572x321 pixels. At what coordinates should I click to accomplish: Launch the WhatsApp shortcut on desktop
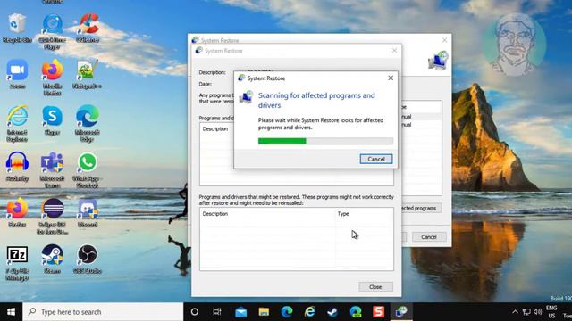[88, 170]
